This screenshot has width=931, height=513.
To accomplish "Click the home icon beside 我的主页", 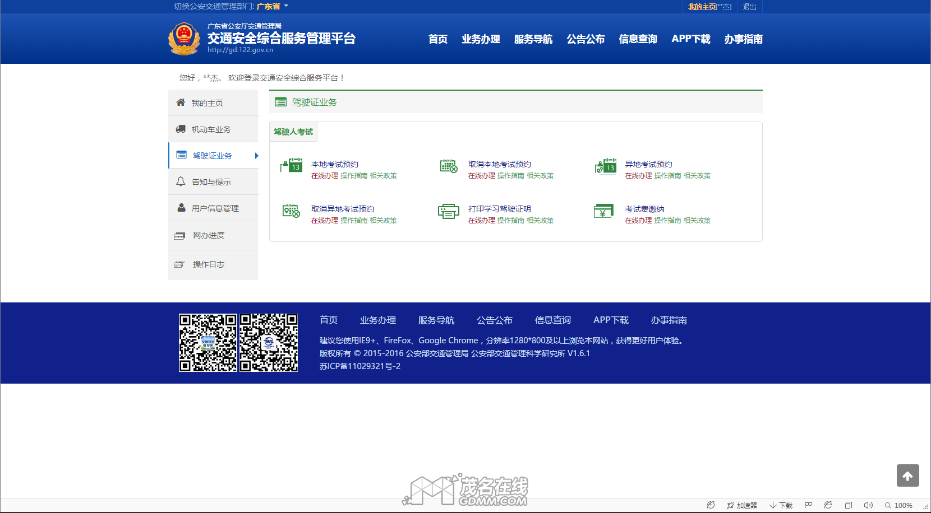I will (x=181, y=102).
